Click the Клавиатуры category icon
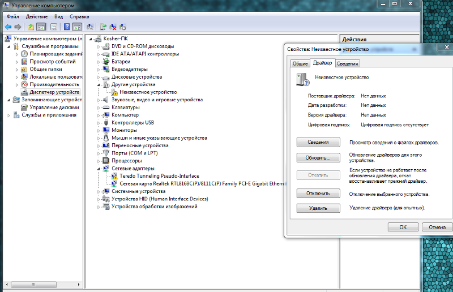 point(106,108)
